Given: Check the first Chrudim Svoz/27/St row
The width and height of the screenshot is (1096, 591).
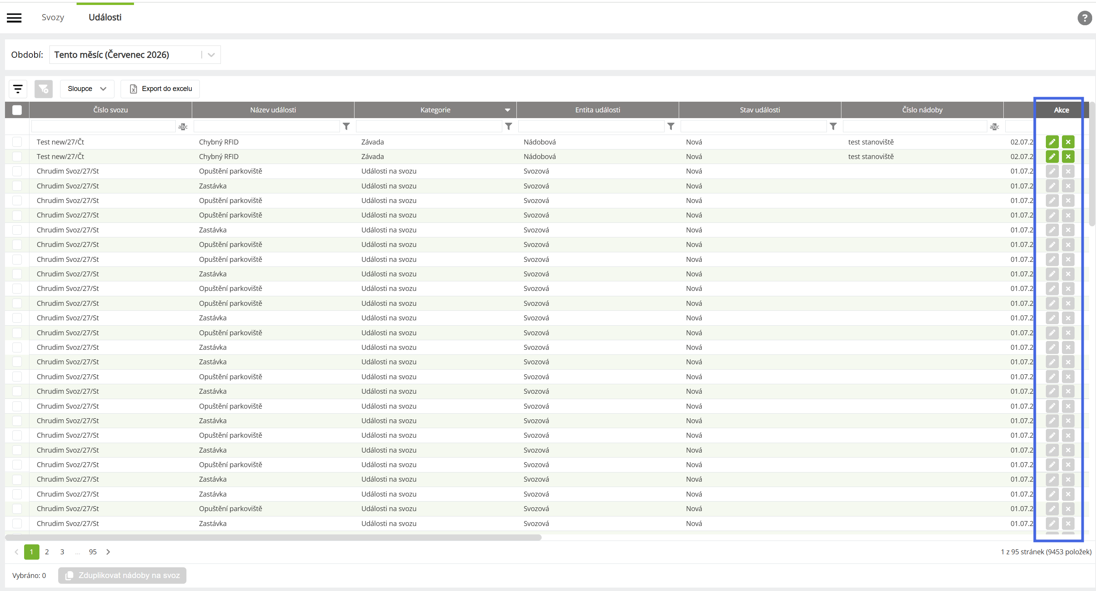Looking at the screenshot, I should tap(17, 171).
